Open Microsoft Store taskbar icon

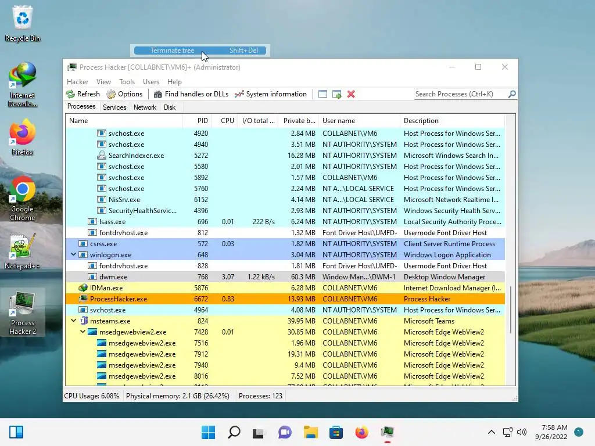(x=336, y=432)
